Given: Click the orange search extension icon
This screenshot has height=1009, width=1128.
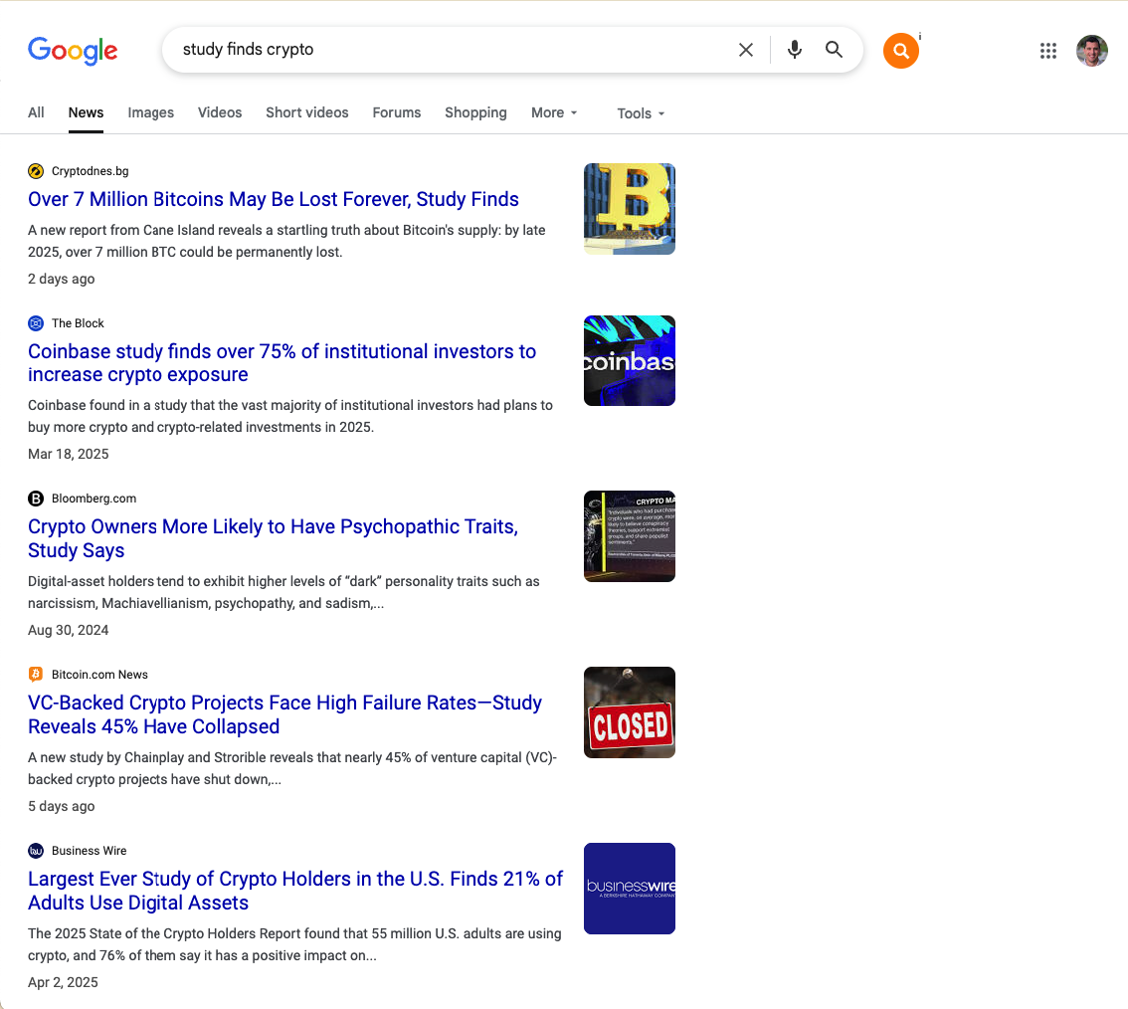Looking at the screenshot, I should pos(900,51).
